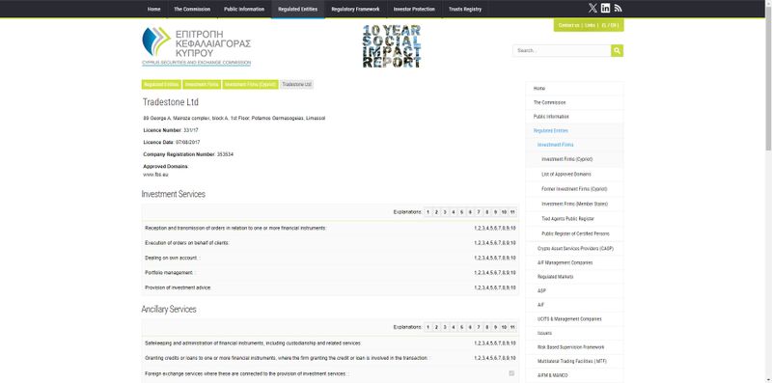Open The Commission top menu item
The height and width of the screenshot is (383, 772).
(192, 9)
